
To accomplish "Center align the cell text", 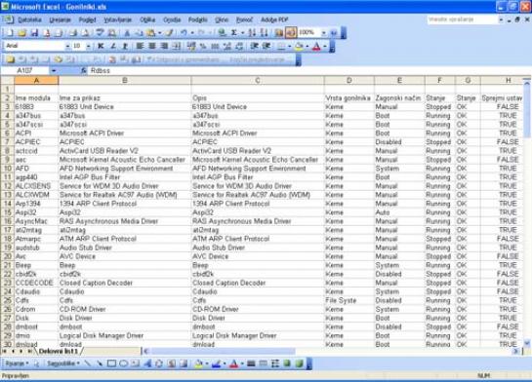I will pos(152,46).
